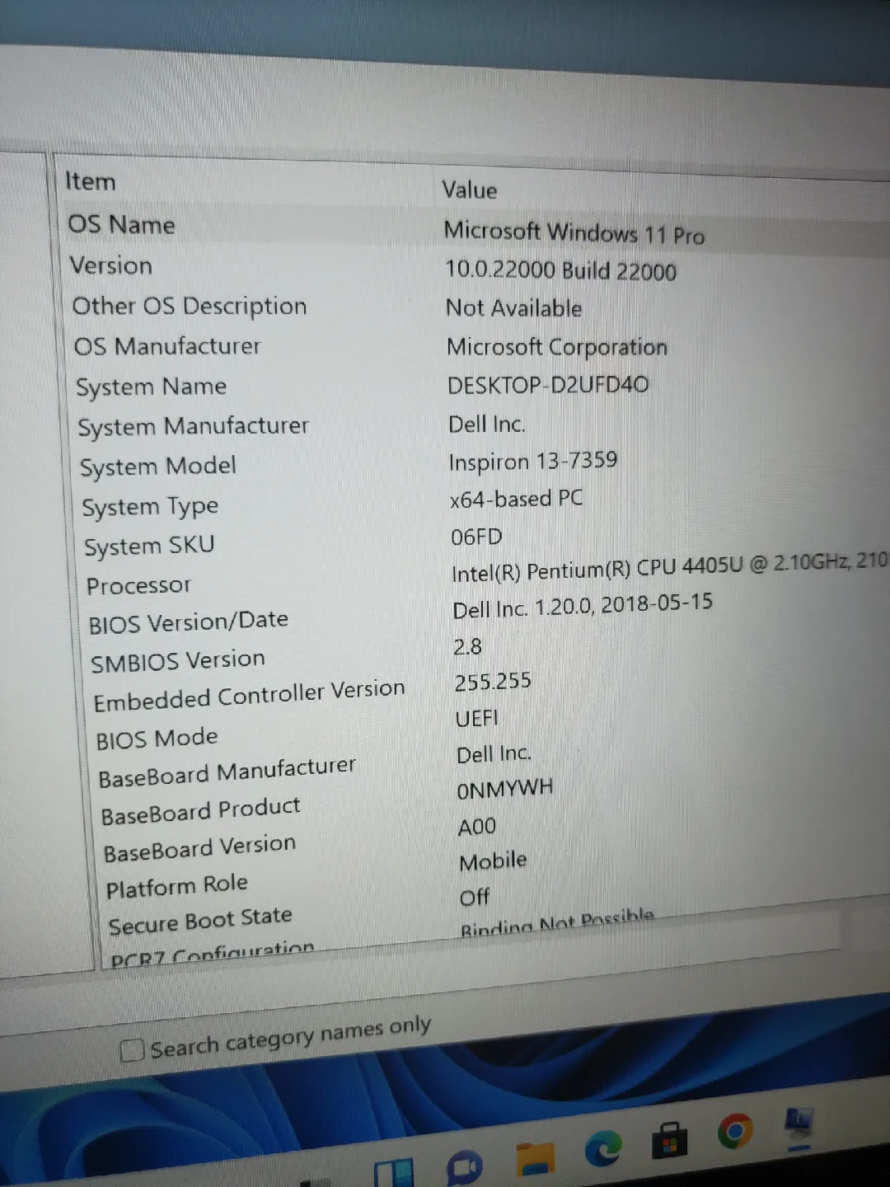
Task: Sort entries by the Item column header
Action: (x=90, y=181)
